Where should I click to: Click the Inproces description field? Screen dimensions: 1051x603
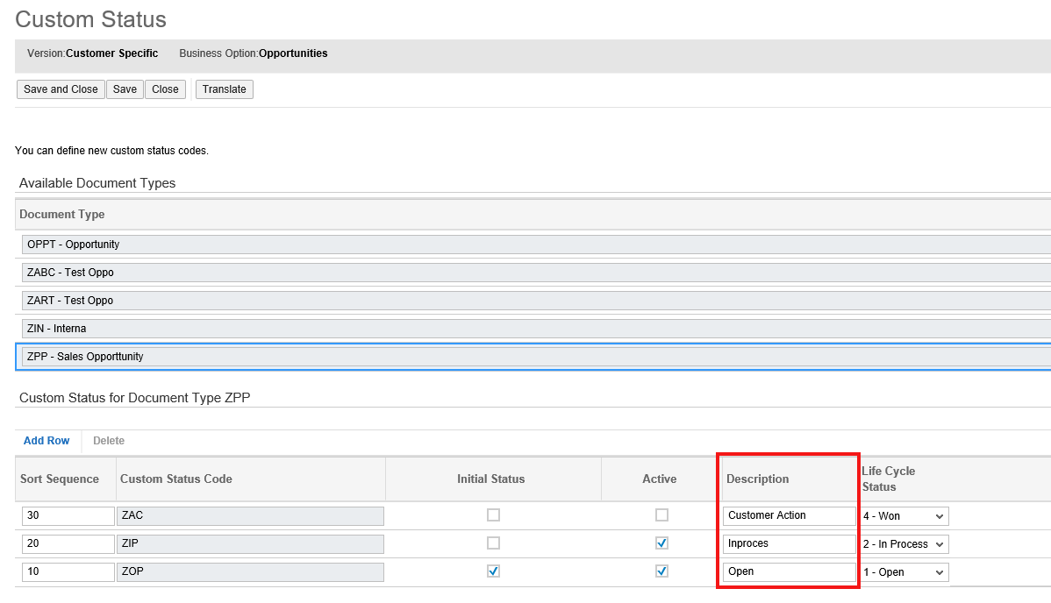(789, 544)
